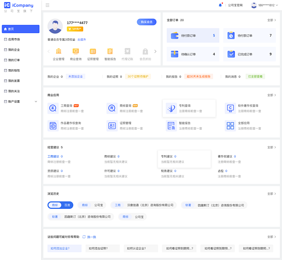
Task: Expand 全部 in the 商业应用 section
Action: coord(271,95)
